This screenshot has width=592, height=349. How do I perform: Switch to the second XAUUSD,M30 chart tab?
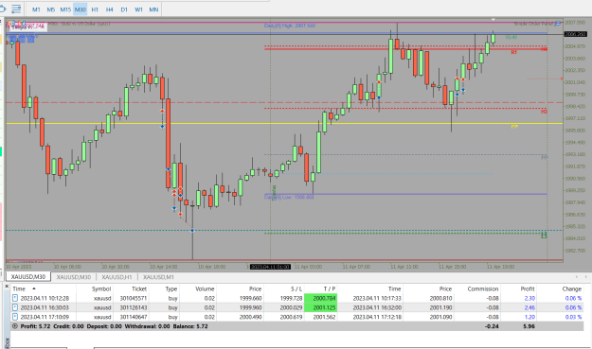coord(74,277)
